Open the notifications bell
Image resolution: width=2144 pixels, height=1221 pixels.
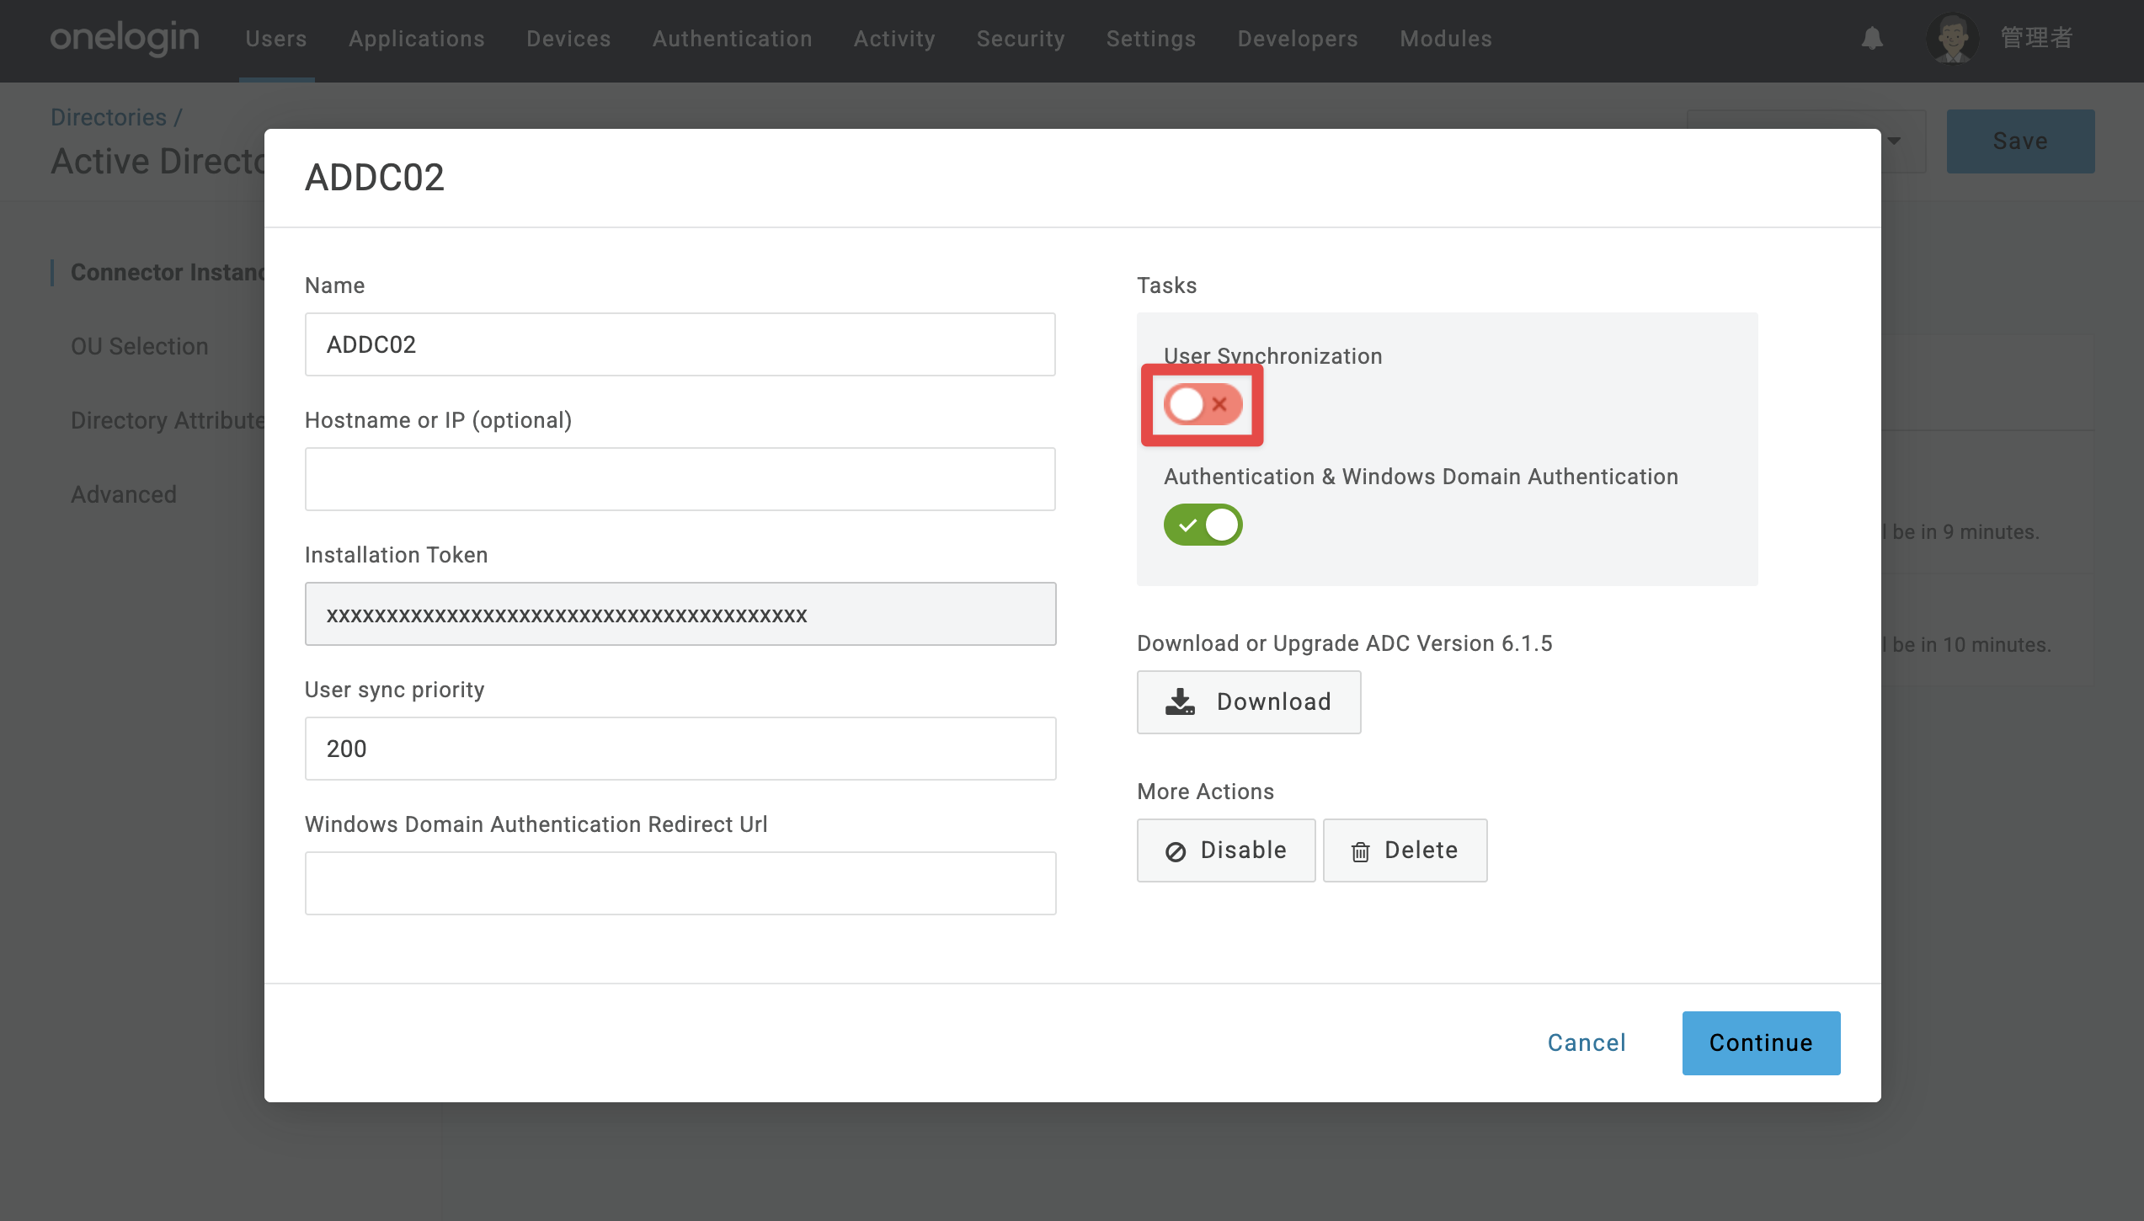pos(1872,38)
